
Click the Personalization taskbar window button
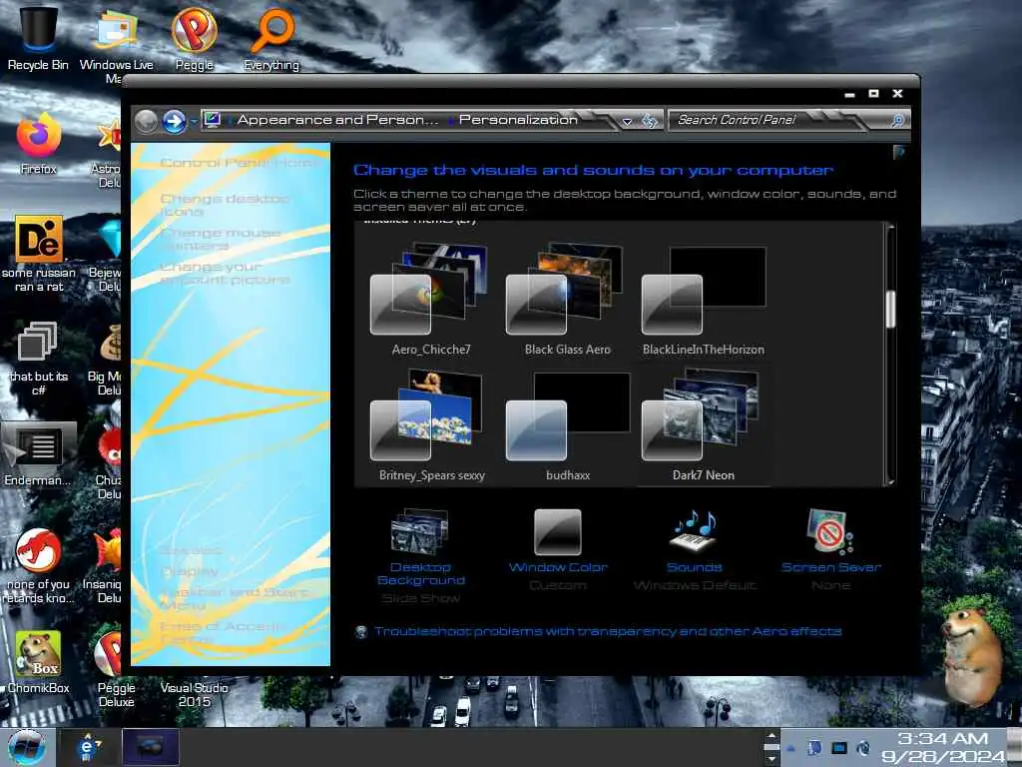(x=150, y=747)
